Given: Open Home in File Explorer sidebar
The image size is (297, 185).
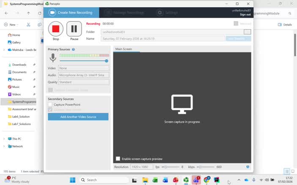Looking at the screenshot, I should click(x=14, y=35).
